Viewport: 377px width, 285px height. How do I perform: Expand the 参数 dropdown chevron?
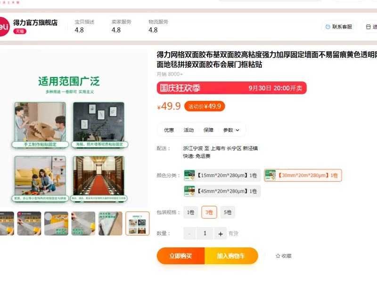(x=238, y=130)
